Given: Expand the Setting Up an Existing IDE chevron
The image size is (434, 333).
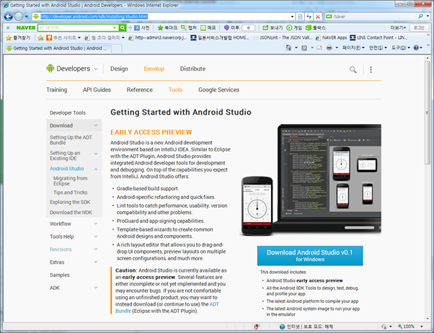Looking at the screenshot, I should click(96, 154).
